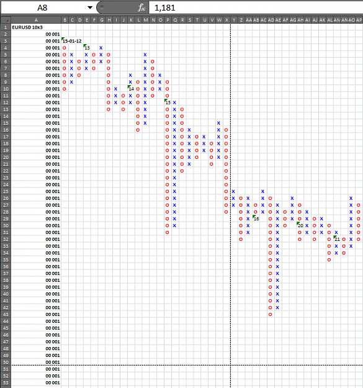The image size is (363, 388).
Task: Click the cell containing 16 in row 29
Action: click(256, 219)
